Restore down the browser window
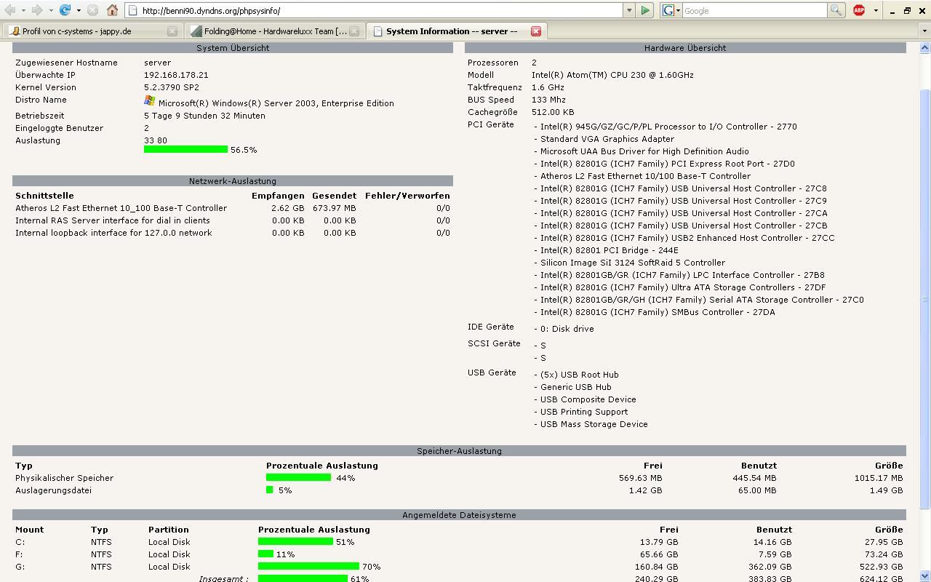Screen dimensions: 931x582 907,10
